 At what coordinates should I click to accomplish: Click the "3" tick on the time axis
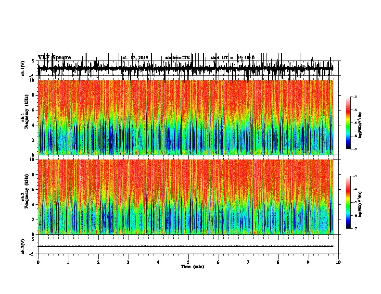click(x=128, y=262)
